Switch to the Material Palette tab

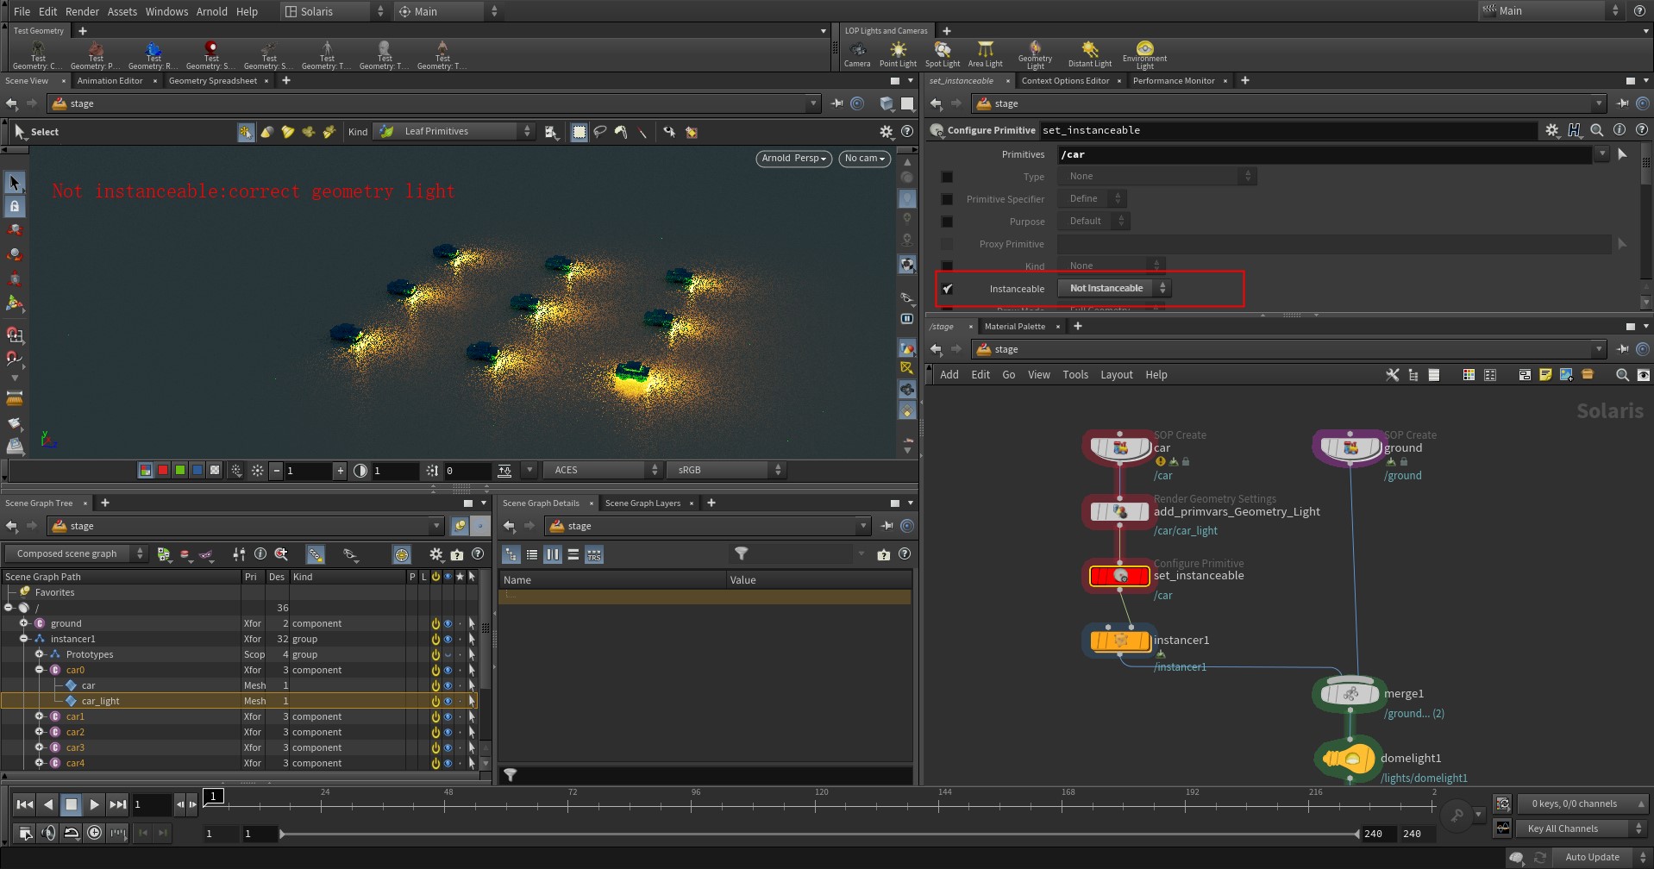[1015, 327]
